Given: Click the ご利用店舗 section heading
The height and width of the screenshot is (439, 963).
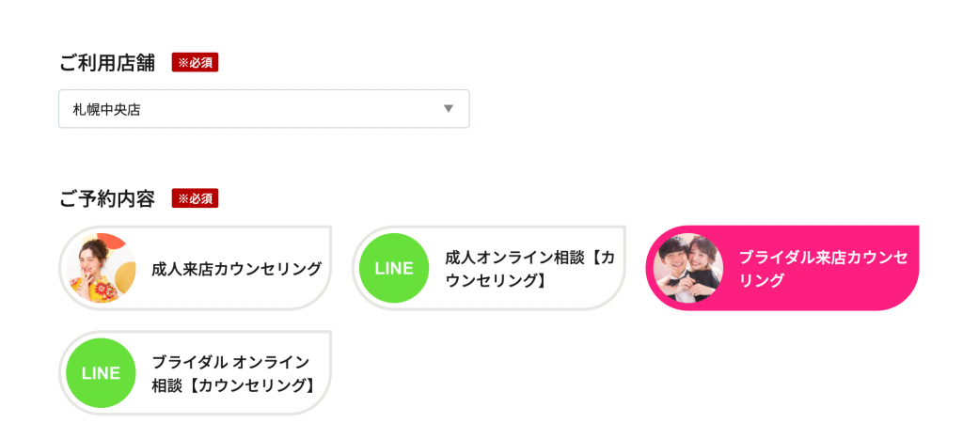Looking at the screenshot, I should (x=106, y=64).
